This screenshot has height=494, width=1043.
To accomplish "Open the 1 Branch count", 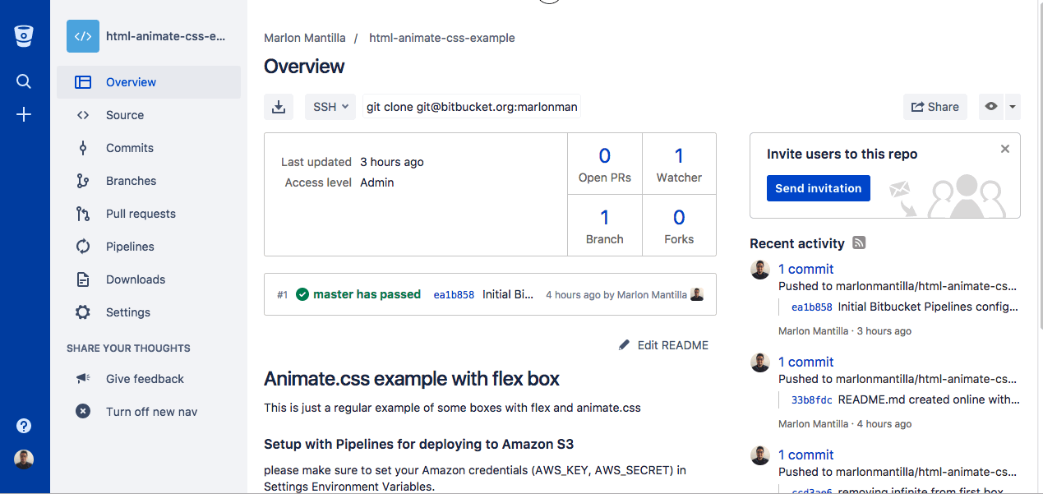I will (605, 226).
